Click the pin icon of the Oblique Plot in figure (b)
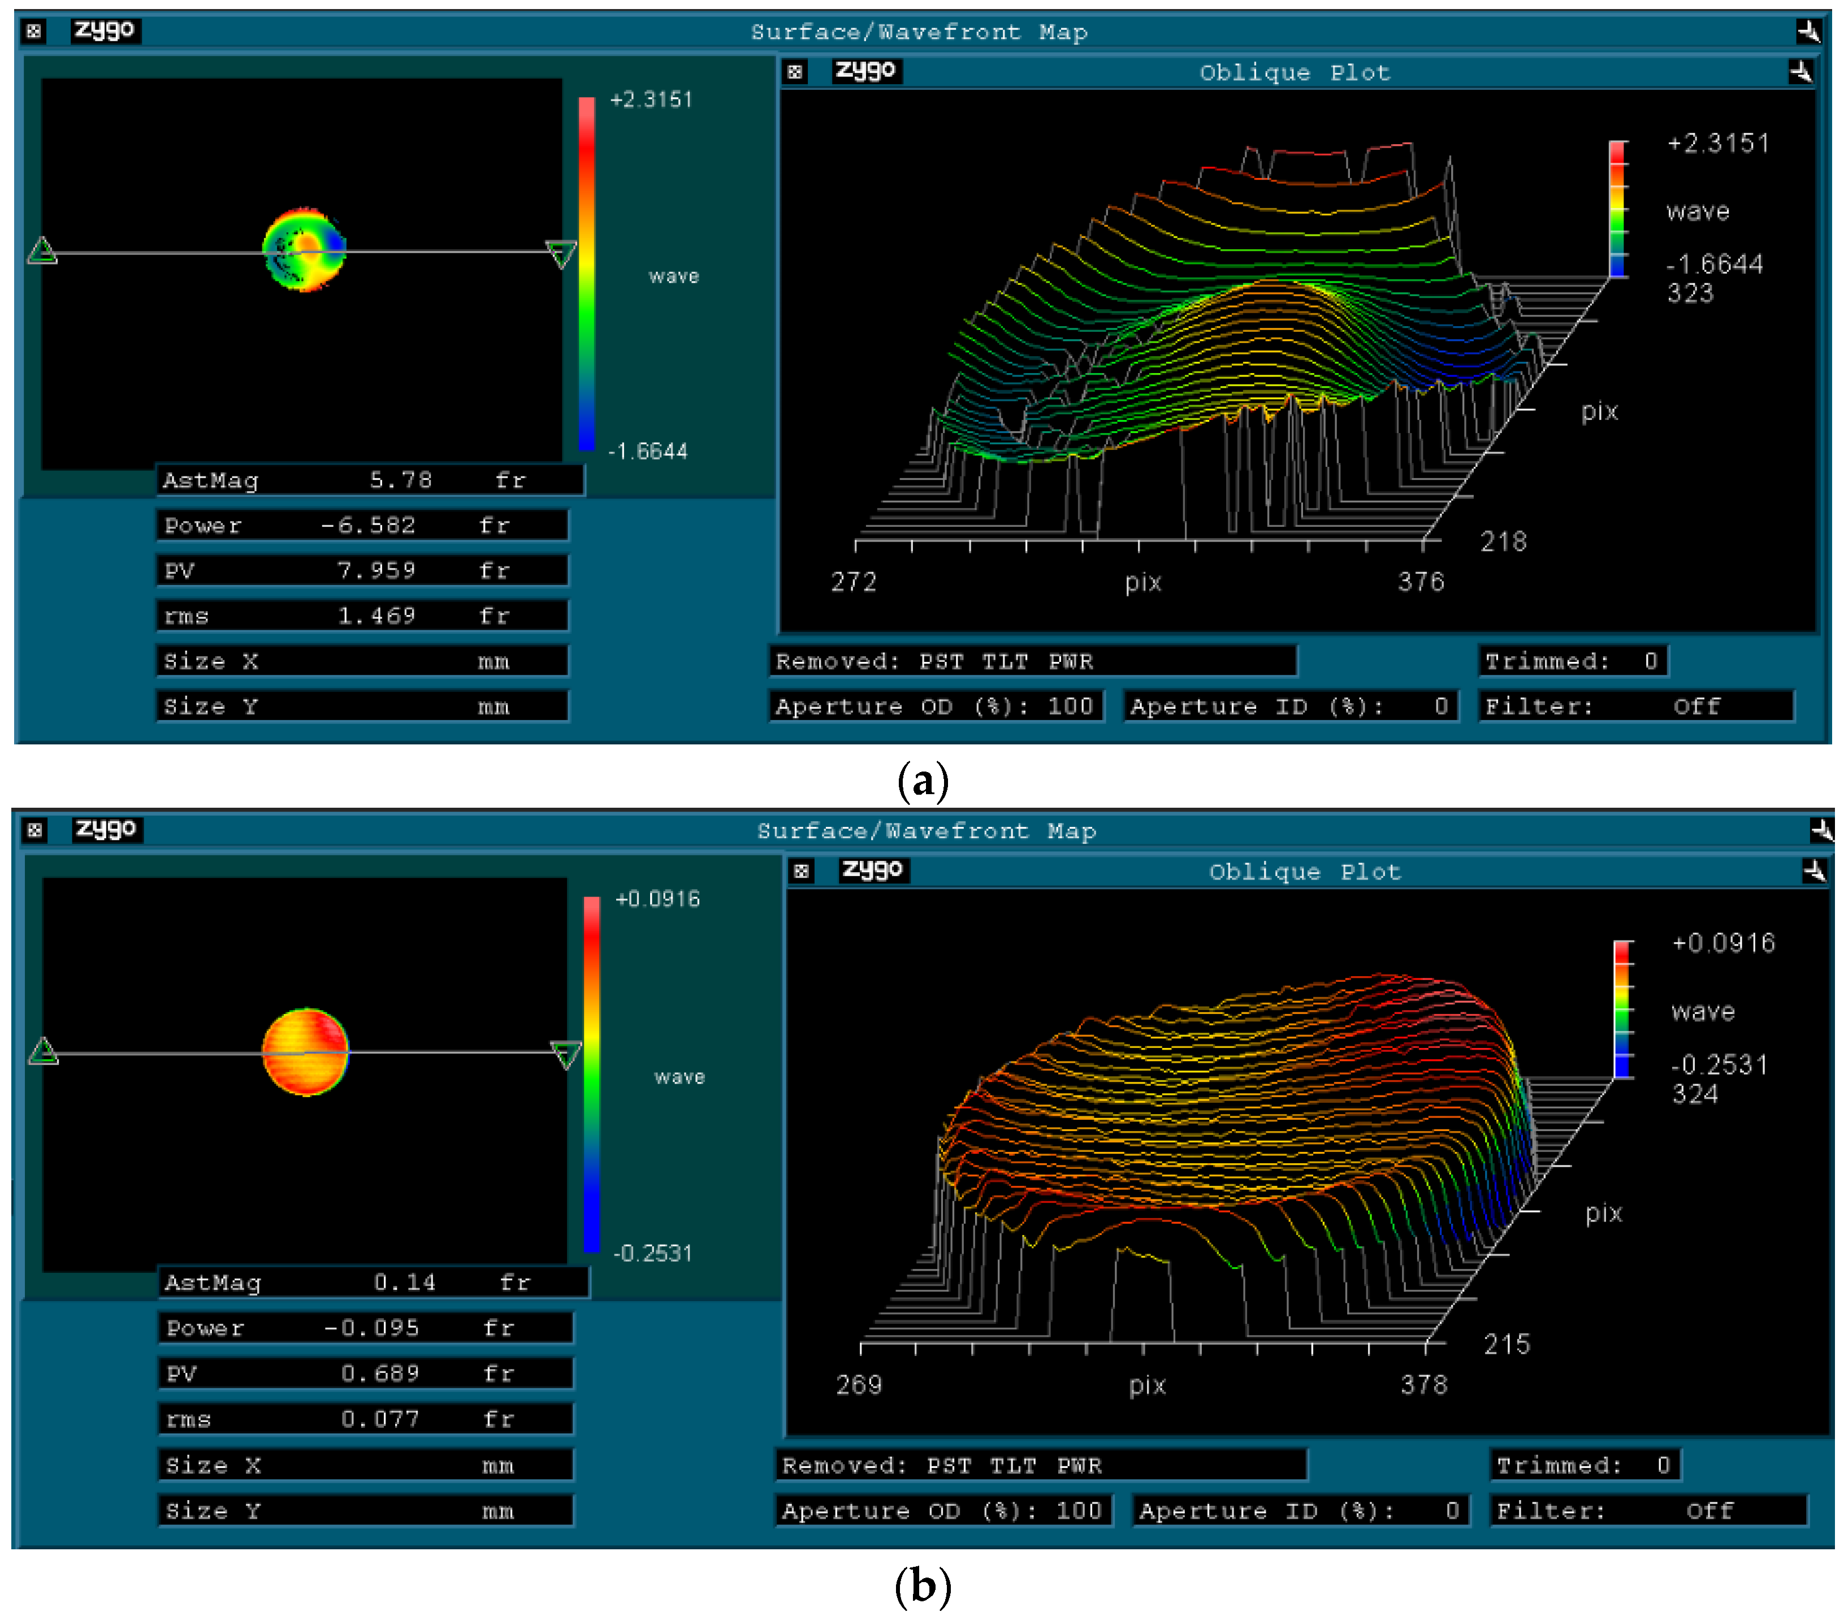This screenshot has width=1844, height=1616. [x=1813, y=870]
